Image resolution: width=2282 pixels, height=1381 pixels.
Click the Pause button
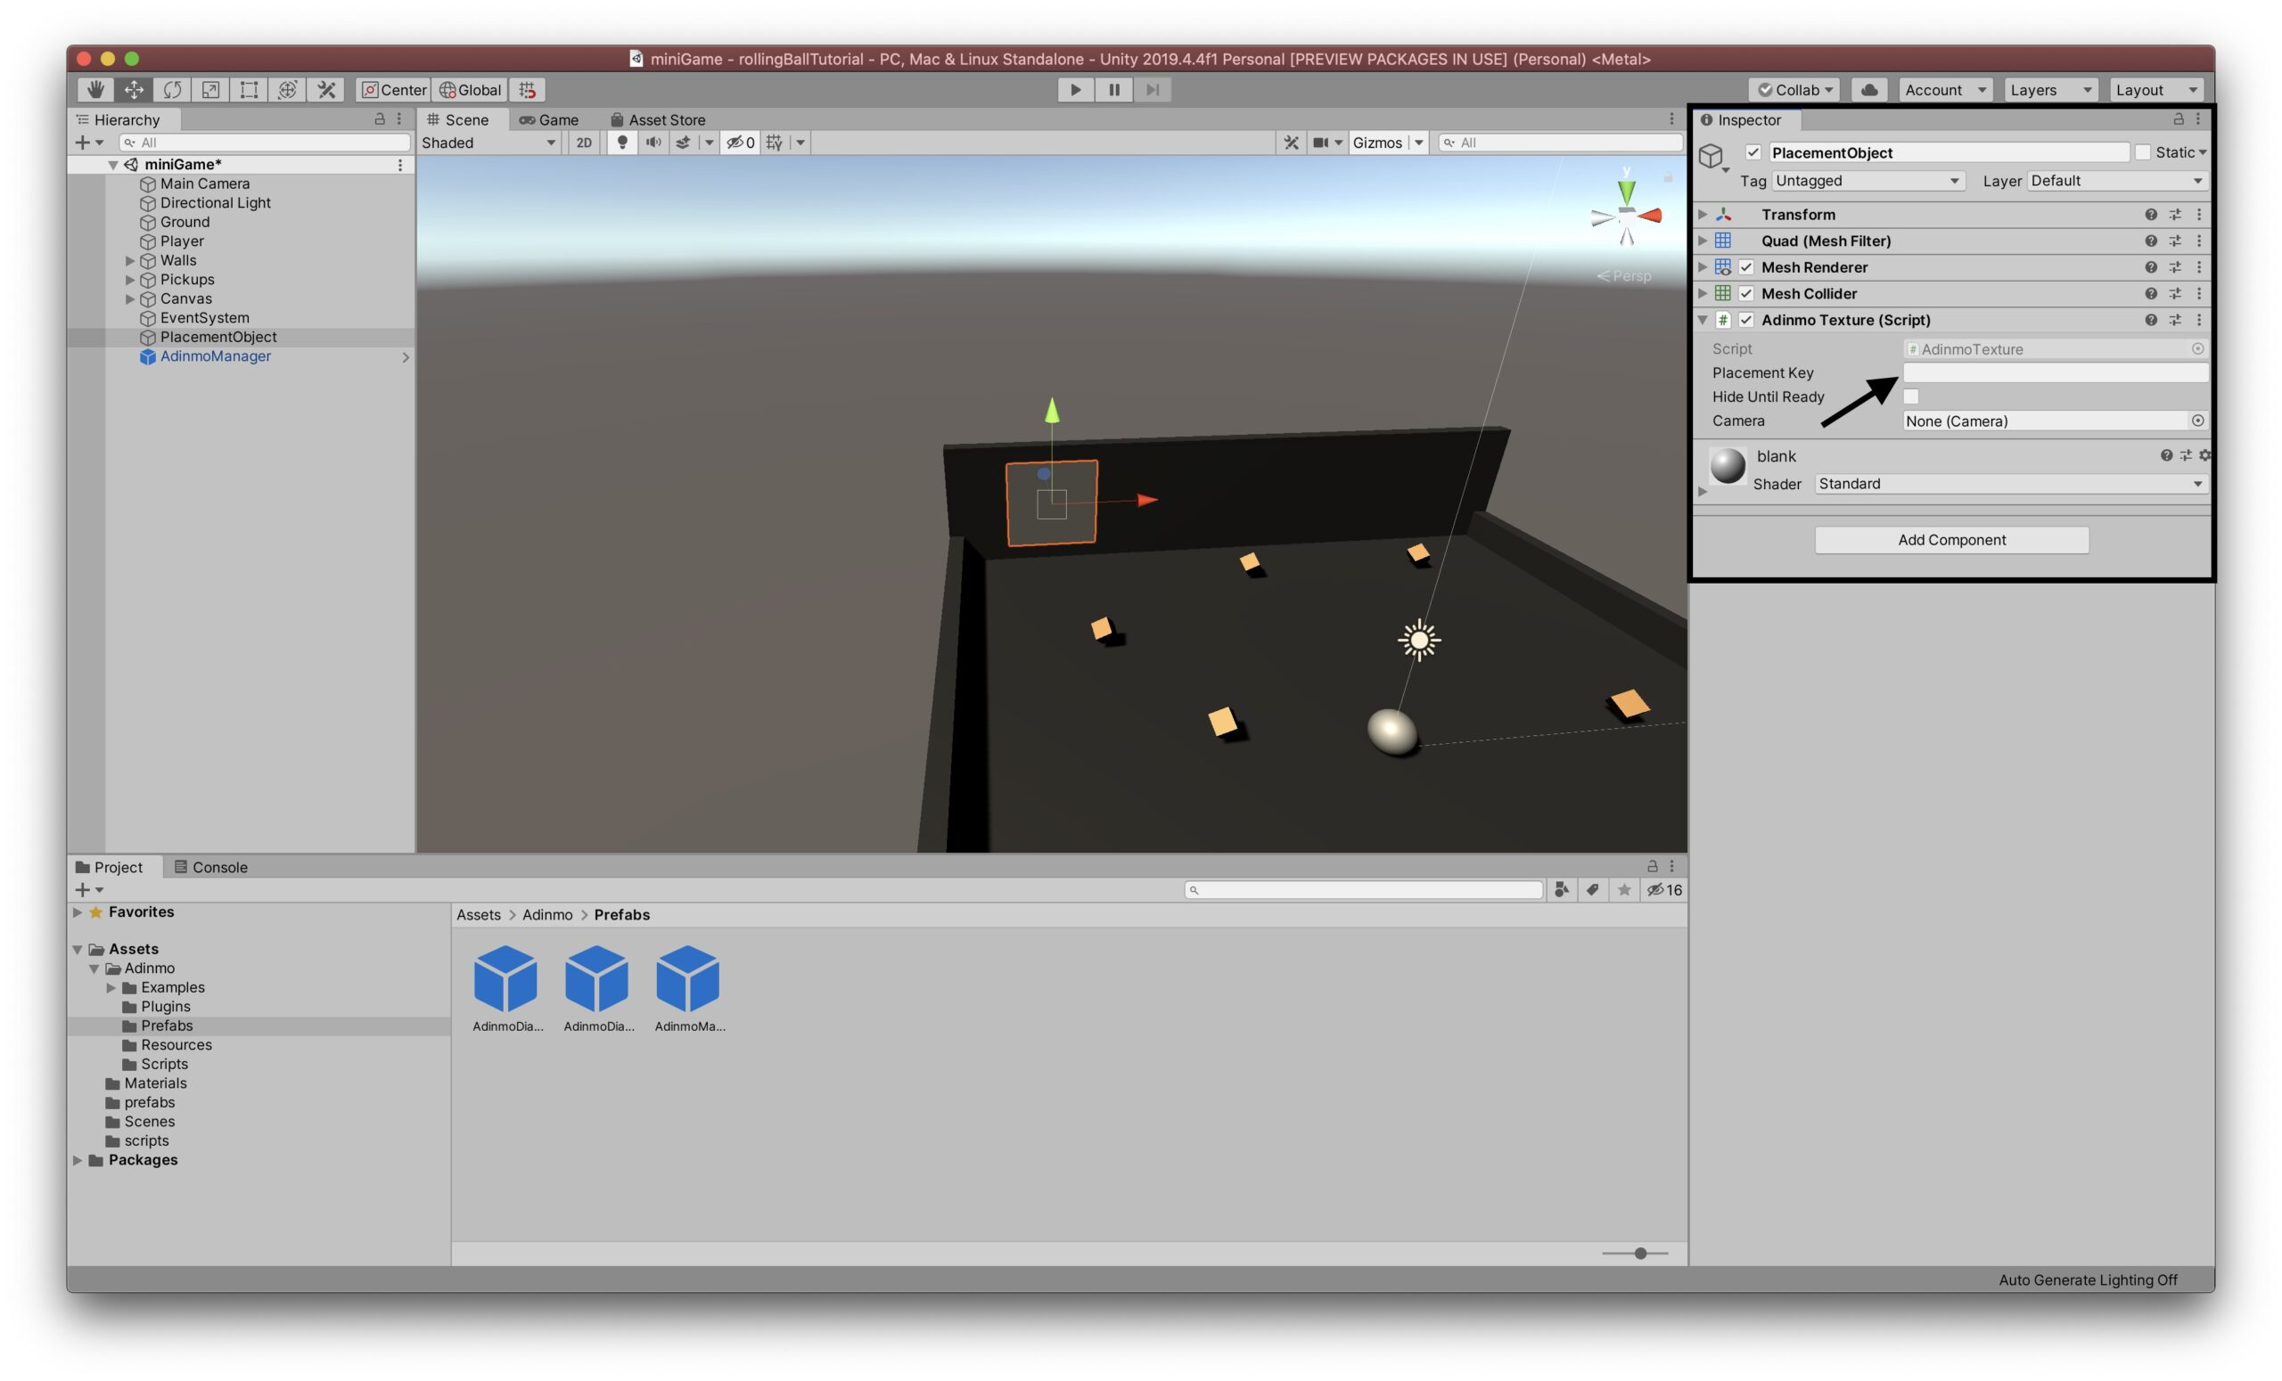pyautogui.click(x=1114, y=90)
